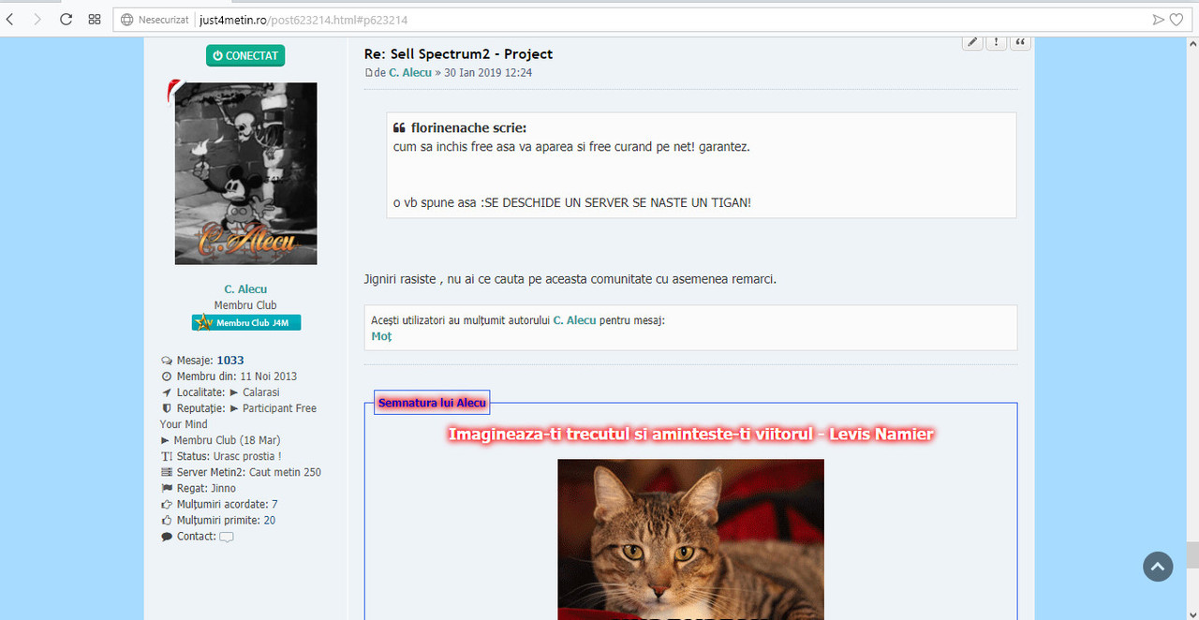Click the 'Status: Urasc prostia !' line
The image size is (1199, 620).
point(221,456)
